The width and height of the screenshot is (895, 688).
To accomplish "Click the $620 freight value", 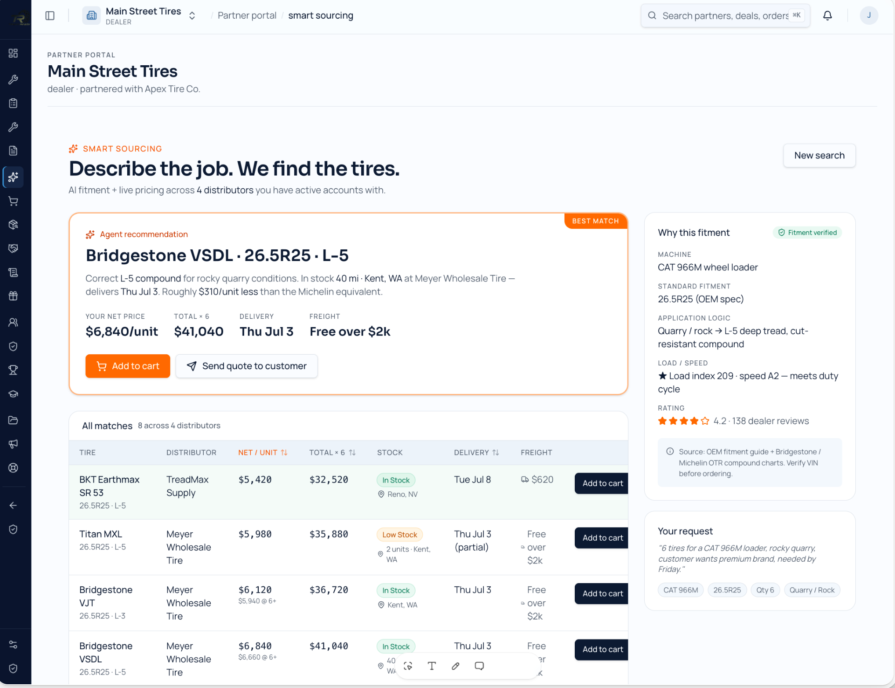I will [537, 480].
